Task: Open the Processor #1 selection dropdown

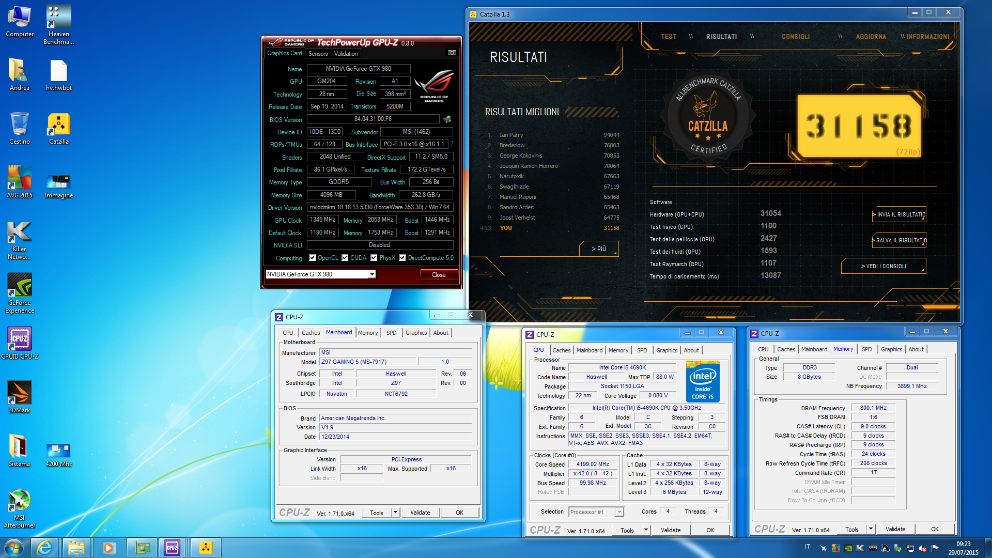Action: (x=596, y=512)
